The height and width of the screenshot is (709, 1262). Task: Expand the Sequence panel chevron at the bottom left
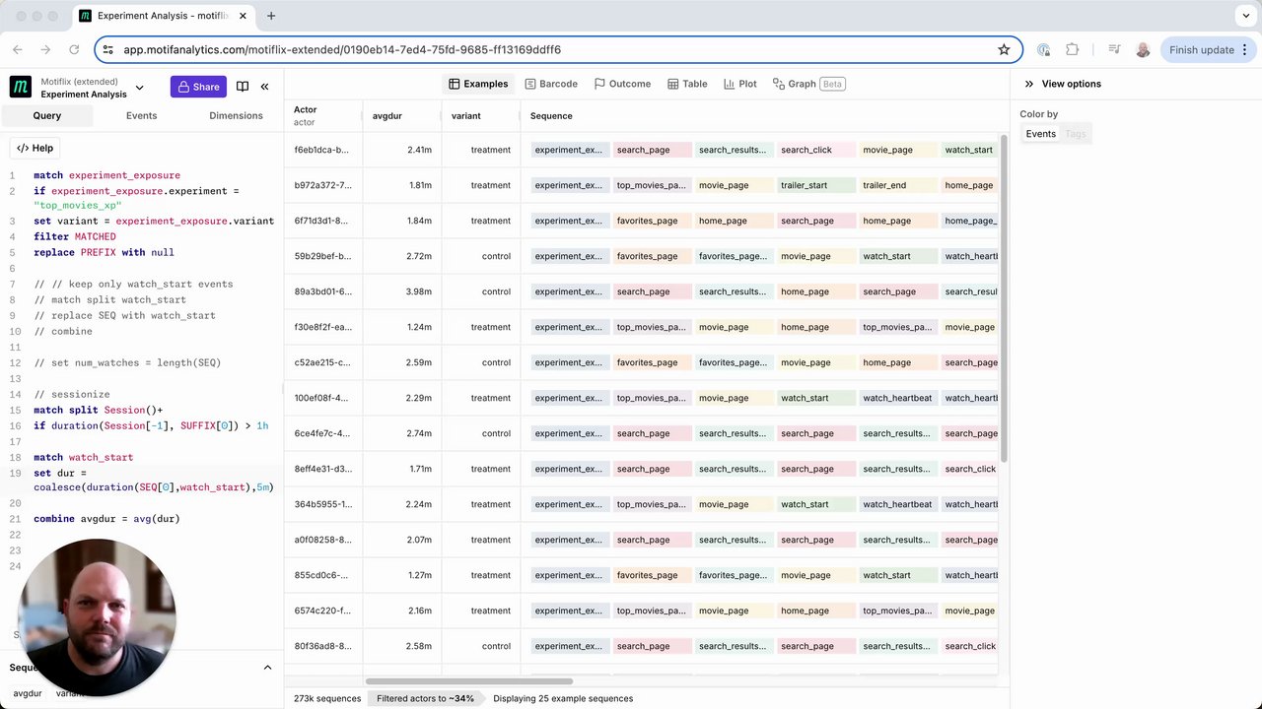tap(267, 668)
